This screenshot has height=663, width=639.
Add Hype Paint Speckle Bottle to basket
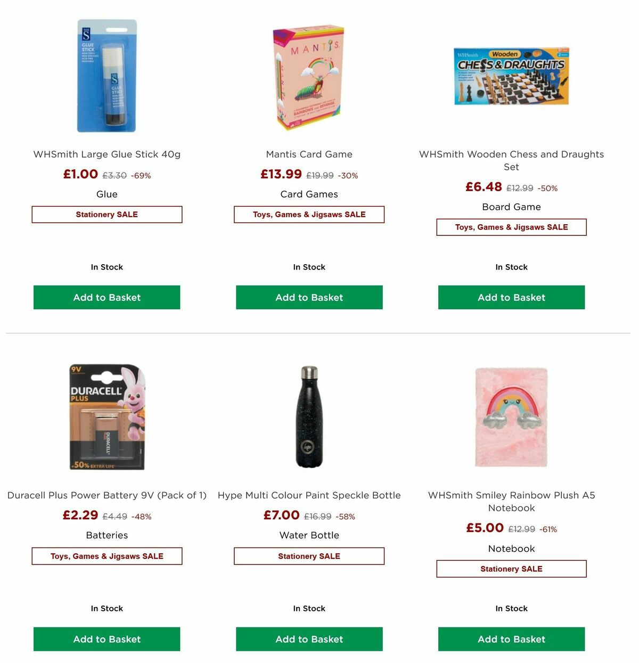click(309, 639)
